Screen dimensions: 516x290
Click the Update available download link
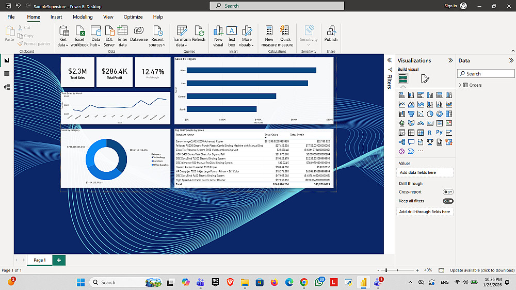(481, 270)
